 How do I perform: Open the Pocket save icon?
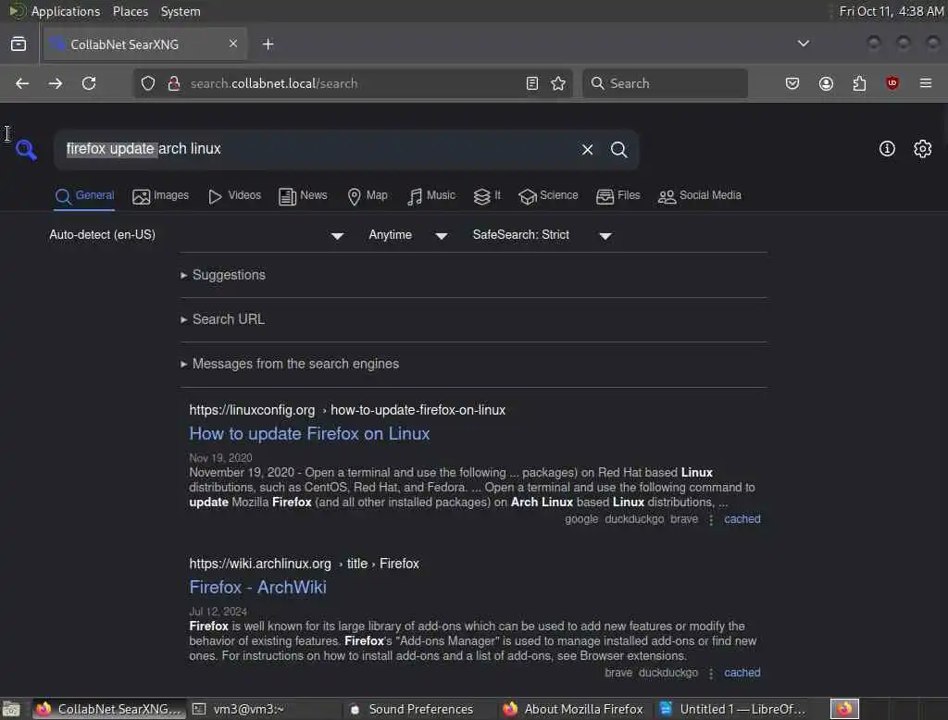coord(792,83)
